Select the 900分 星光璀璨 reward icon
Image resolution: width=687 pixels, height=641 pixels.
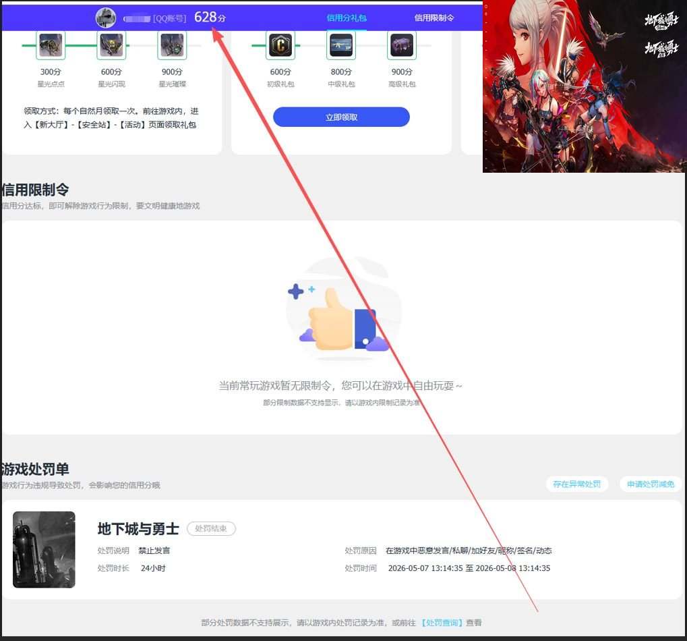(172, 45)
